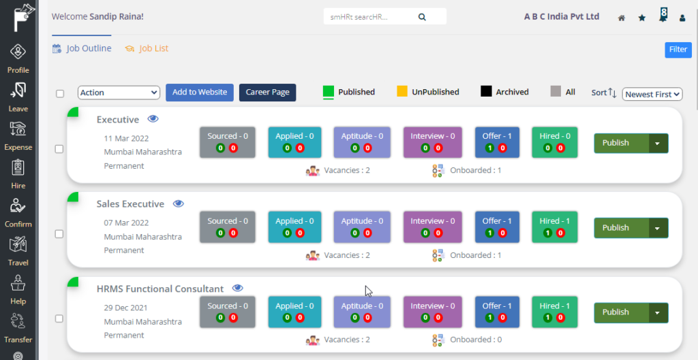Publish the HRMS Functional Consultant job
The width and height of the screenshot is (698, 360).
click(x=621, y=312)
